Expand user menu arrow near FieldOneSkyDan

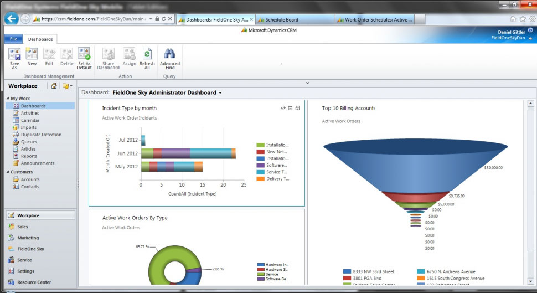[x=530, y=38]
